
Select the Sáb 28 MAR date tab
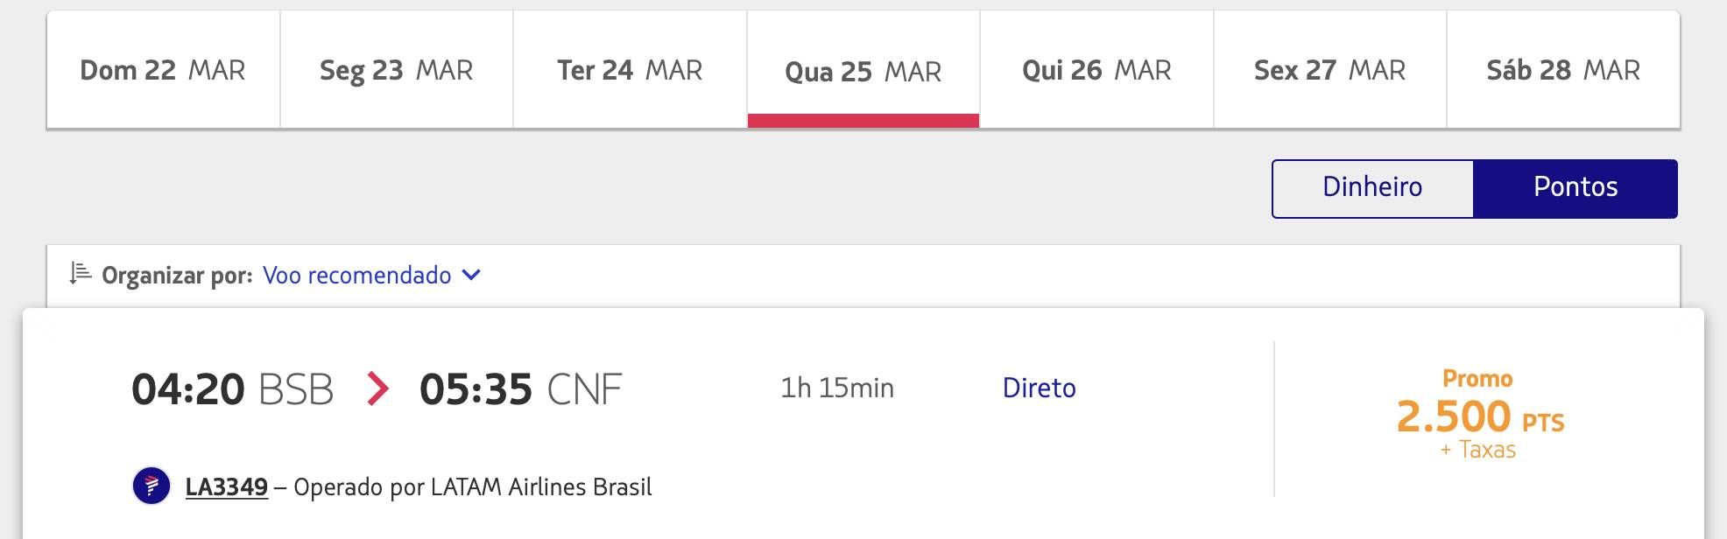coord(1563,70)
